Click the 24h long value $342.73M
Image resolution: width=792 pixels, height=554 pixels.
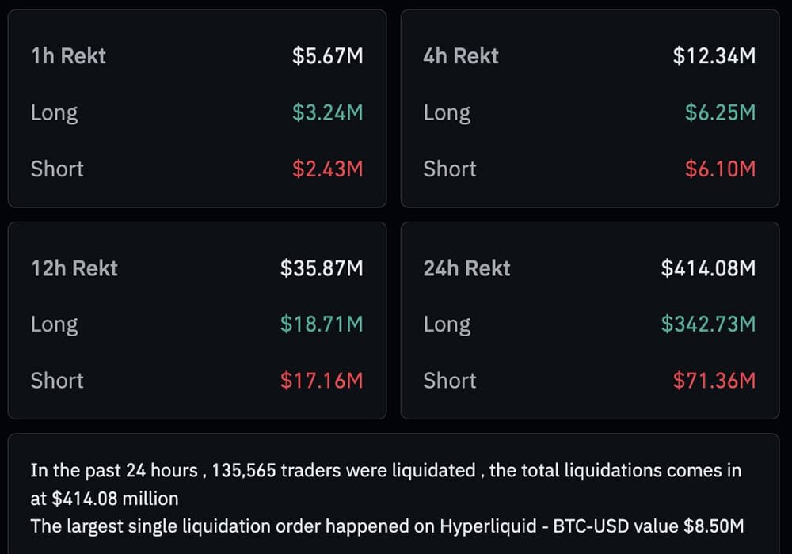pyautogui.click(x=708, y=324)
